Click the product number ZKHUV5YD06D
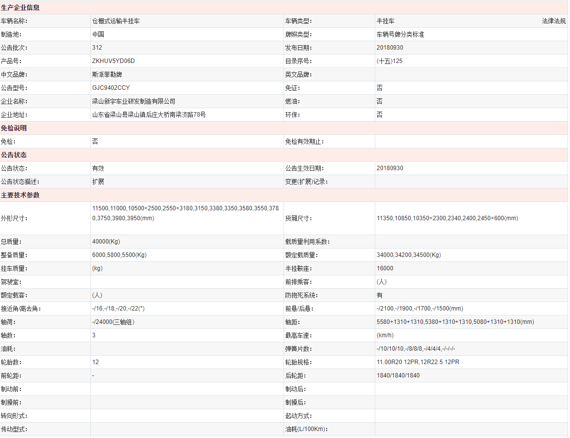Image resolution: width=570 pixels, height=438 pixels. 113,62
